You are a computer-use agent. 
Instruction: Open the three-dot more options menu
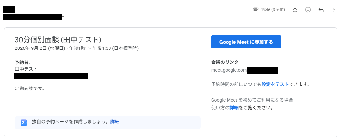coord(334,10)
